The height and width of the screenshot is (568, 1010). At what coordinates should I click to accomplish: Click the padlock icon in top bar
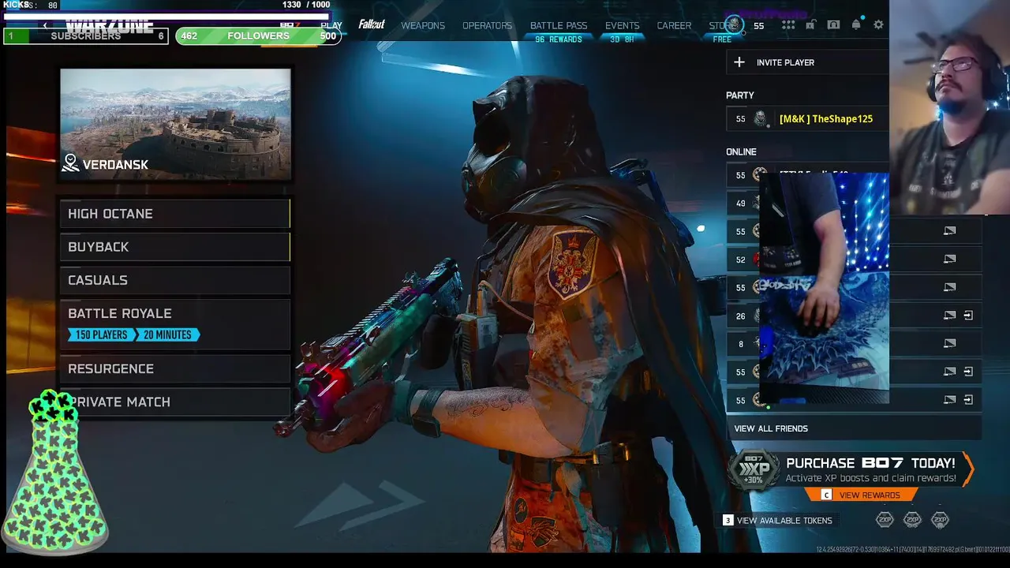tap(810, 25)
